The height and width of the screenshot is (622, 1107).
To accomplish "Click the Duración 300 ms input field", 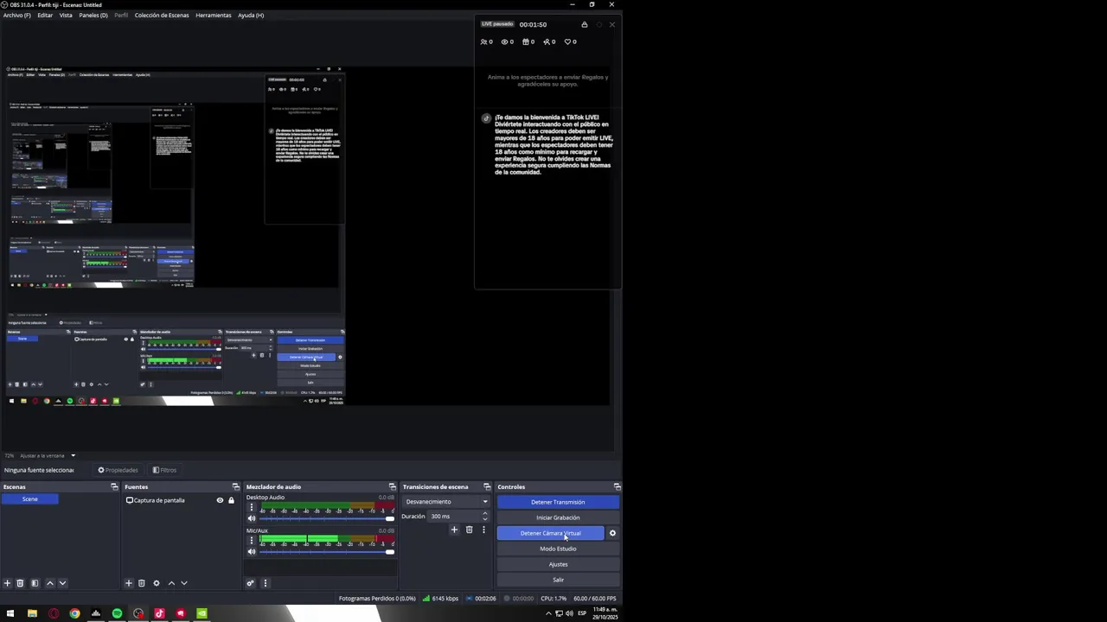I will point(454,517).
